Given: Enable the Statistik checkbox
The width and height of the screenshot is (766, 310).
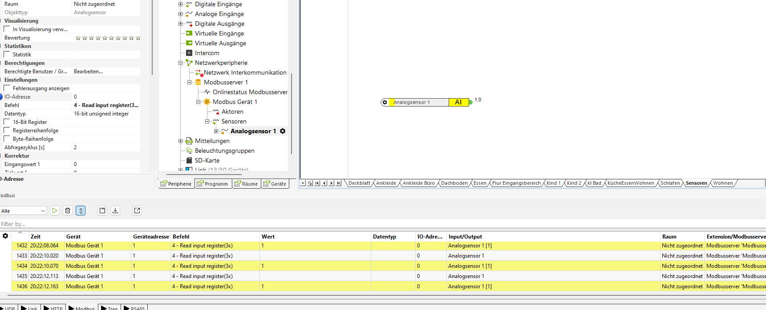Looking at the screenshot, I should coord(7,54).
